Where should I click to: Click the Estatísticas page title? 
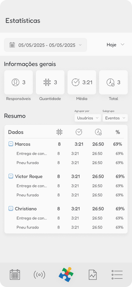pyautogui.click(x=23, y=21)
